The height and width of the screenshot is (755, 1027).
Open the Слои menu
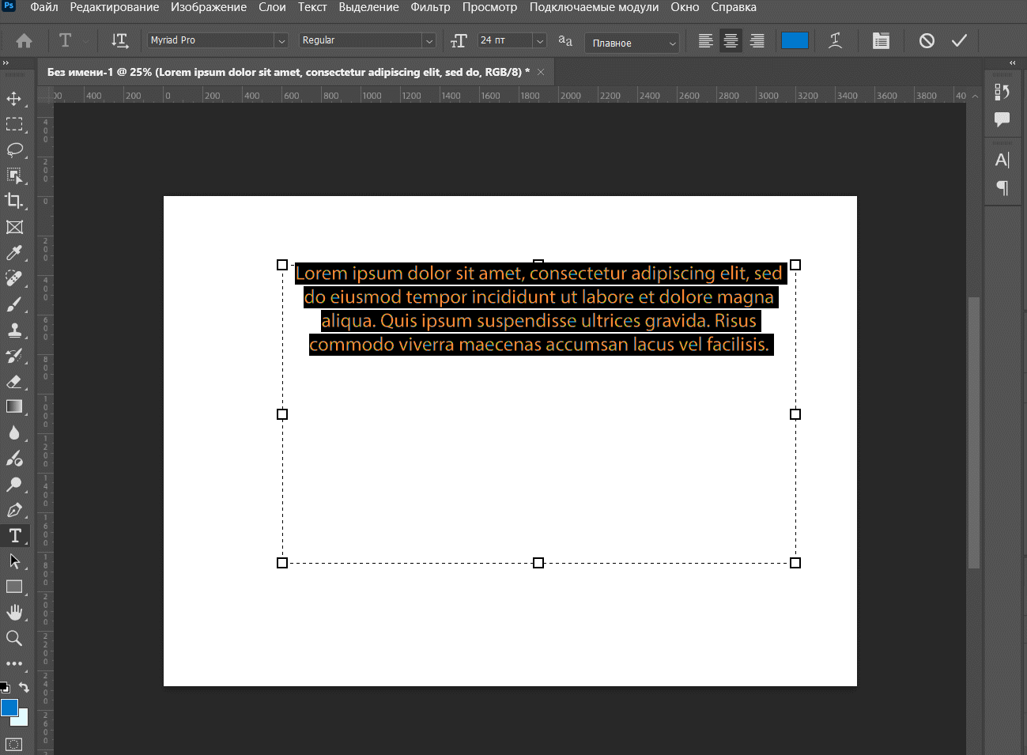tap(272, 7)
